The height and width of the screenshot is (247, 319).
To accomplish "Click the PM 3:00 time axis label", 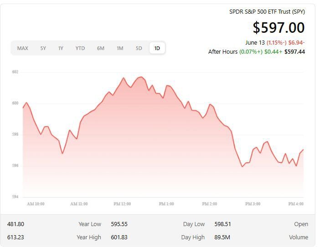I will (x=252, y=204).
